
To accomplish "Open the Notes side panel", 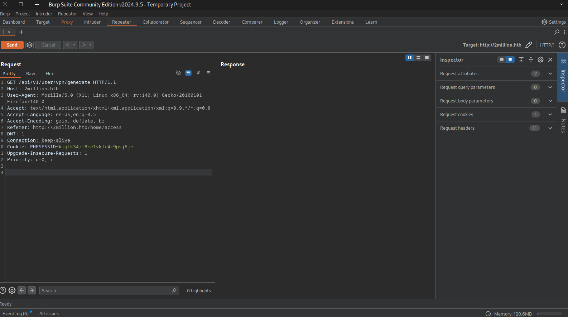I will 563,120.
